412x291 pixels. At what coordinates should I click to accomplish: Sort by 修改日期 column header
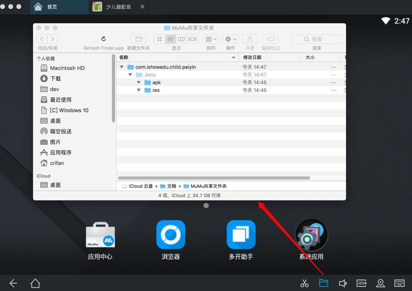coord(270,57)
